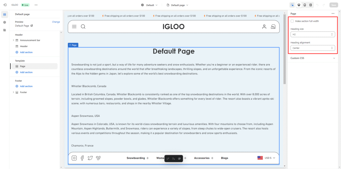341x169 pixels.
Task: Expand the Custom CSS section
Action: point(312,58)
